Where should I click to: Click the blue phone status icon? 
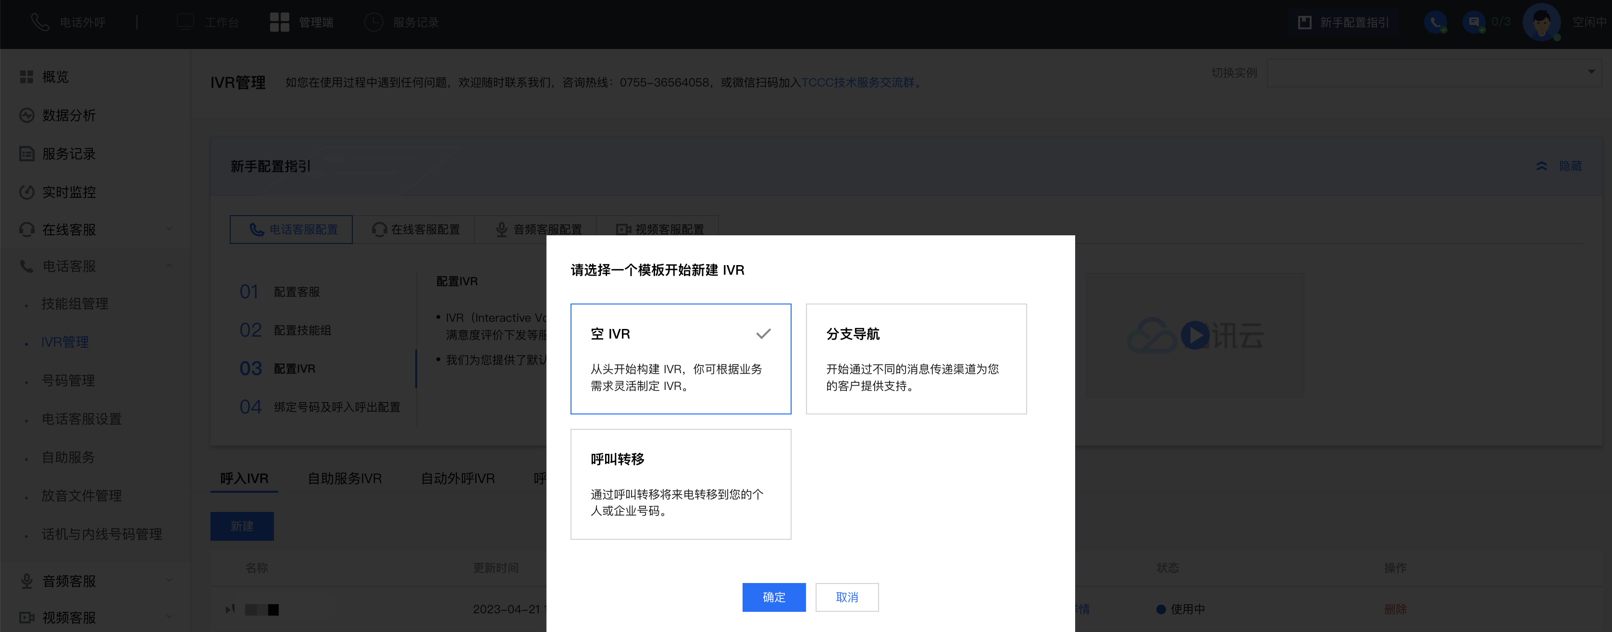click(1435, 23)
